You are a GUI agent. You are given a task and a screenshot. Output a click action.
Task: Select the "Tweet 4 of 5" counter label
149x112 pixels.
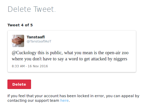pos(20,25)
